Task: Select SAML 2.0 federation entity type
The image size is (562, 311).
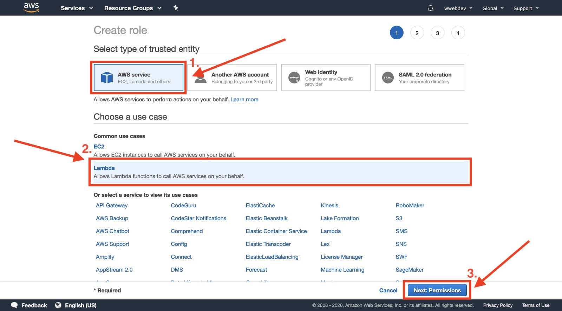Action: click(419, 77)
